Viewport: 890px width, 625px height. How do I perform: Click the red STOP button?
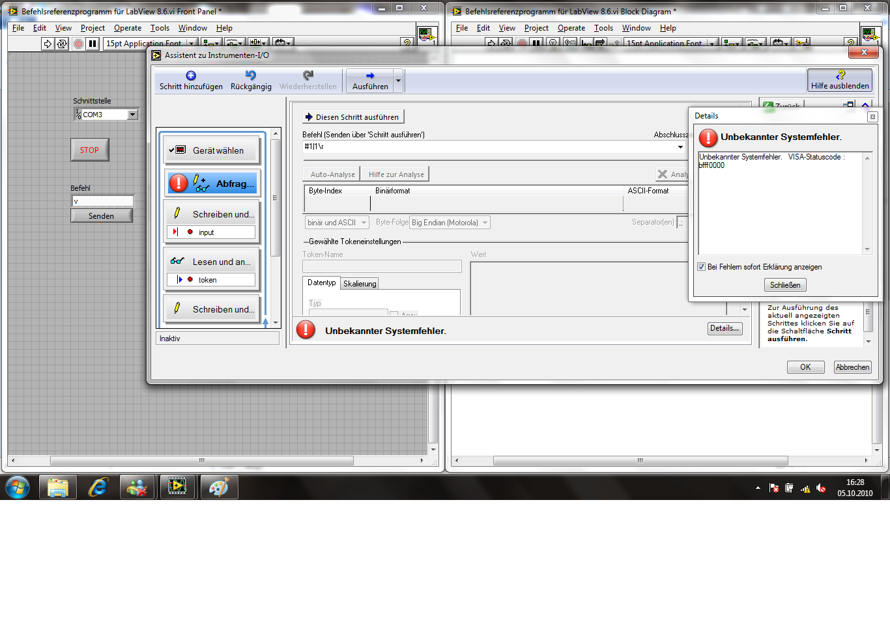click(x=90, y=150)
